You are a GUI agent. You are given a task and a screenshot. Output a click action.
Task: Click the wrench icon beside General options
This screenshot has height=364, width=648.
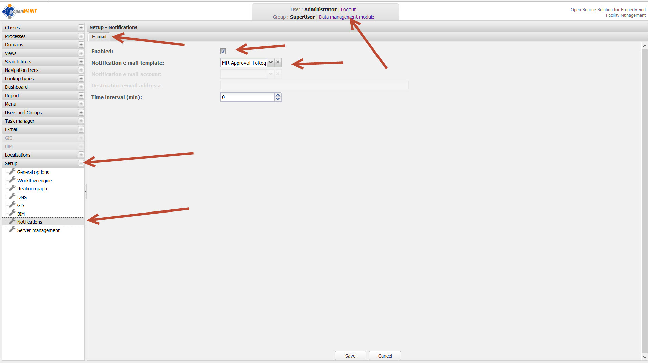[12, 171]
